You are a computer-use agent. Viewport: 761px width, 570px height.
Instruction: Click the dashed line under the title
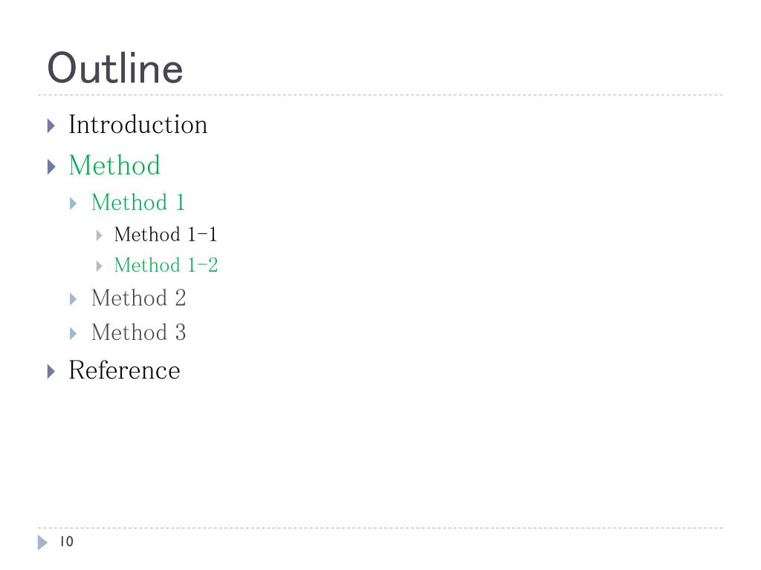point(380,95)
